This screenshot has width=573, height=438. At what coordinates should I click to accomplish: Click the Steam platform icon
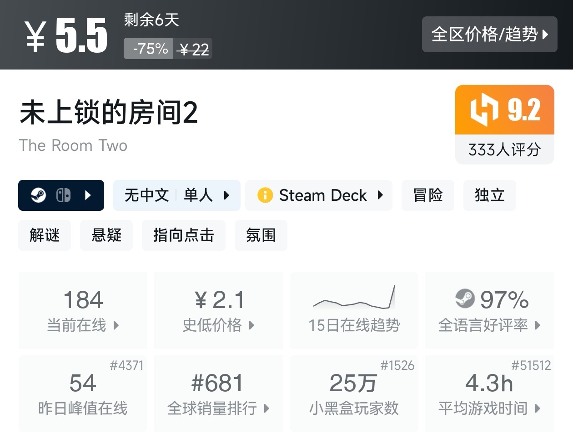38,195
